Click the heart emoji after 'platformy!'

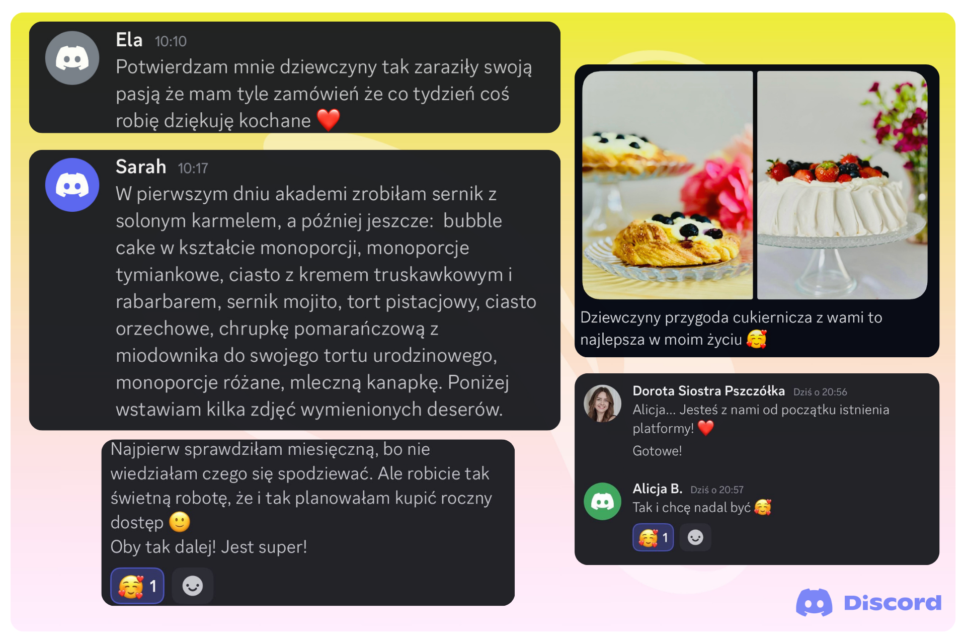706,428
